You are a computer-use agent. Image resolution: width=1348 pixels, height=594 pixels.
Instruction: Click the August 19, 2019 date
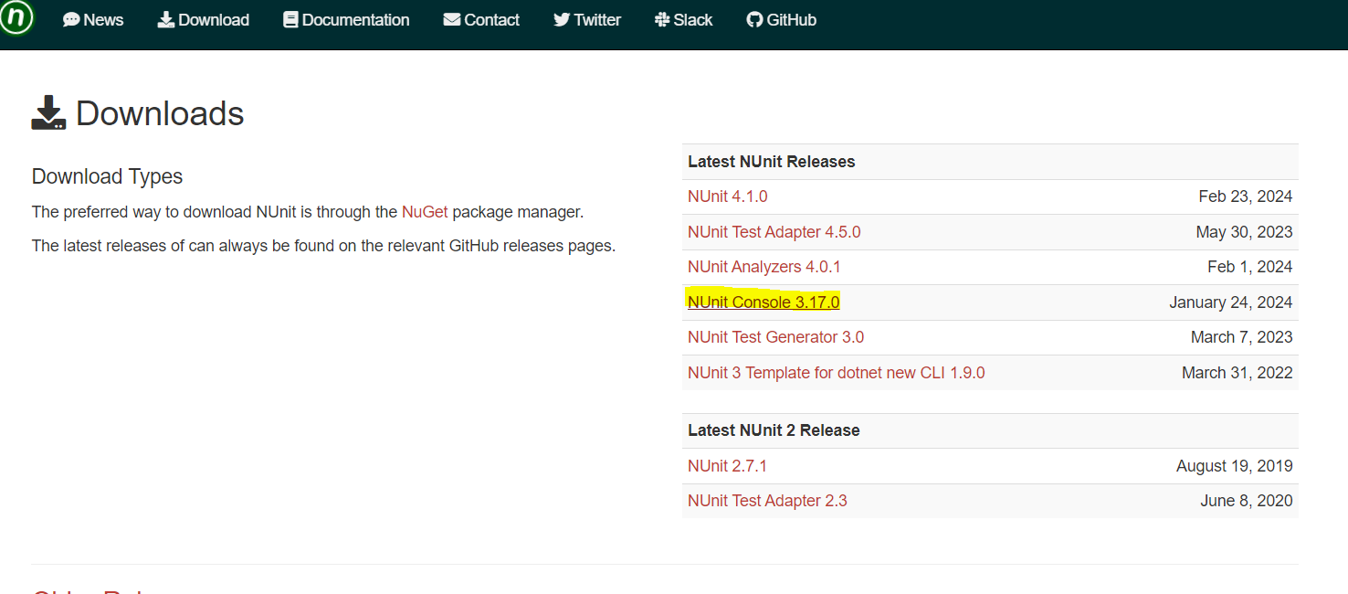[1235, 466]
